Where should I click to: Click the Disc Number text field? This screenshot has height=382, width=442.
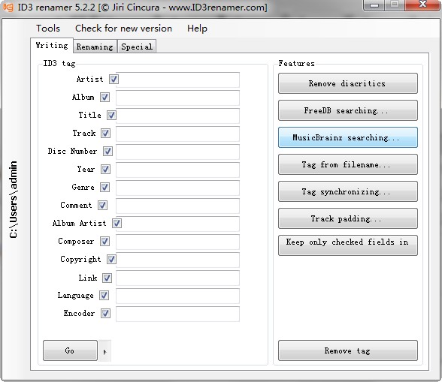click(178, 152)
